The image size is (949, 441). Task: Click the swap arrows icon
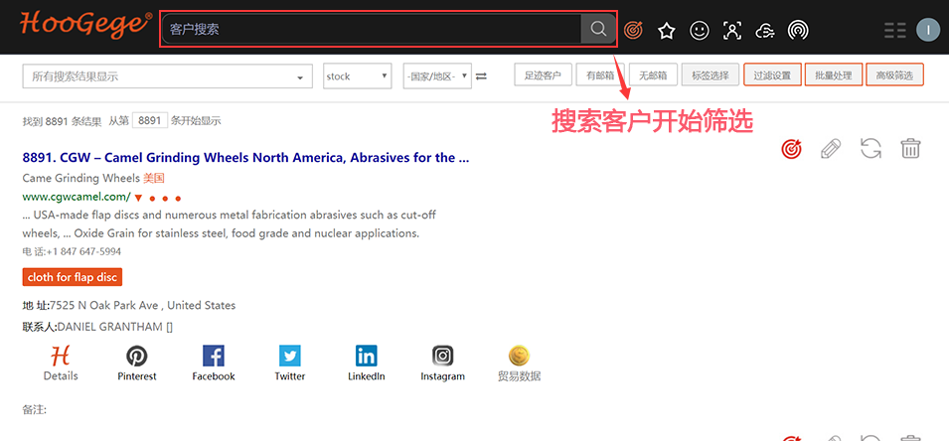coord(481,76)
